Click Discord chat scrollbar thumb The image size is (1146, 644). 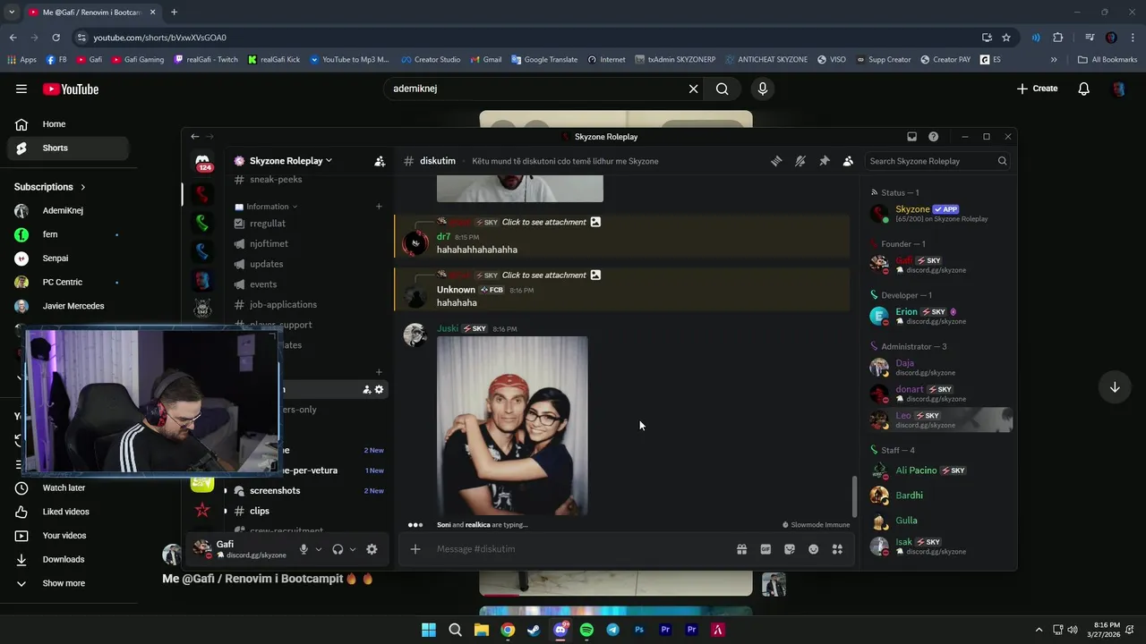(x=854, y=496)
